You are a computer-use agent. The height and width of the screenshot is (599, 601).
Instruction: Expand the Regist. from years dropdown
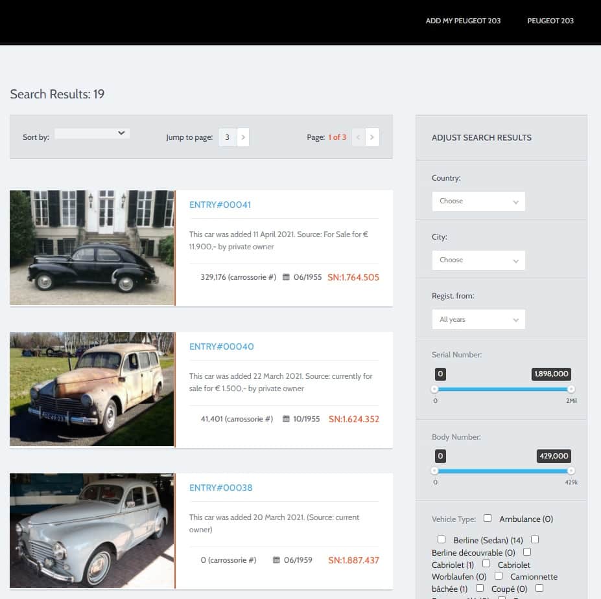click(x=478, y=319)
